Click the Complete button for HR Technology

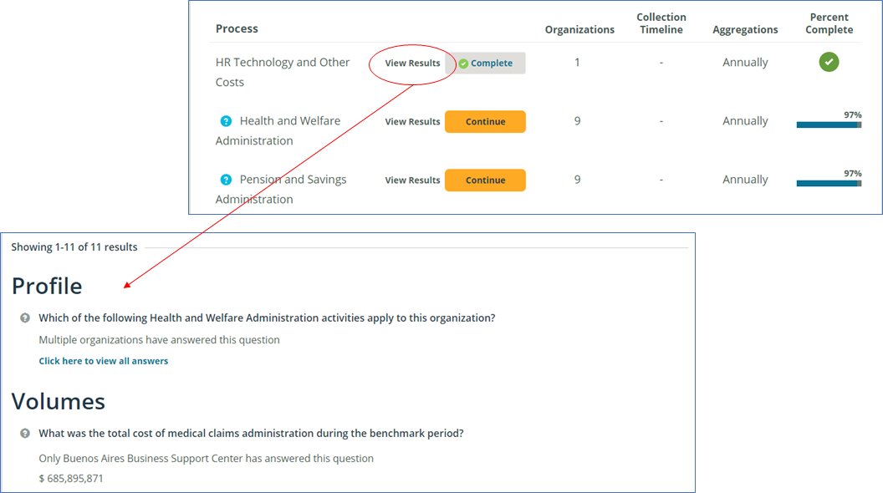point(486,63)
